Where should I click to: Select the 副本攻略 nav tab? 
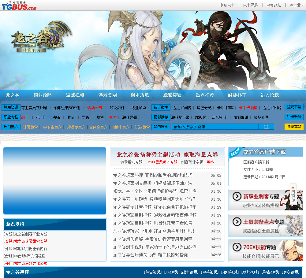[x=140, y=95]
